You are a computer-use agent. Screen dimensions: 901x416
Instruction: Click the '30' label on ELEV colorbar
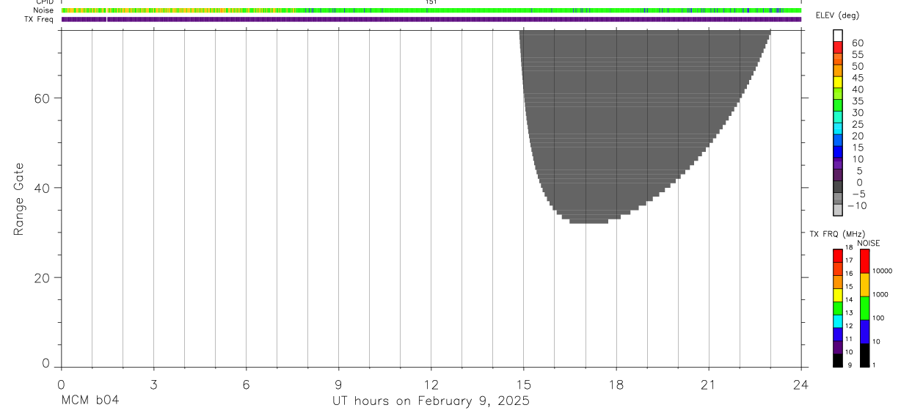858,112
